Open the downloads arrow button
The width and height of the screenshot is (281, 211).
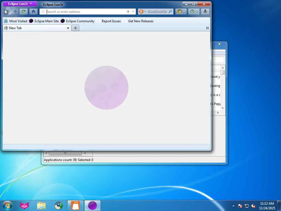pyautogui.click(x=205, y=12)
